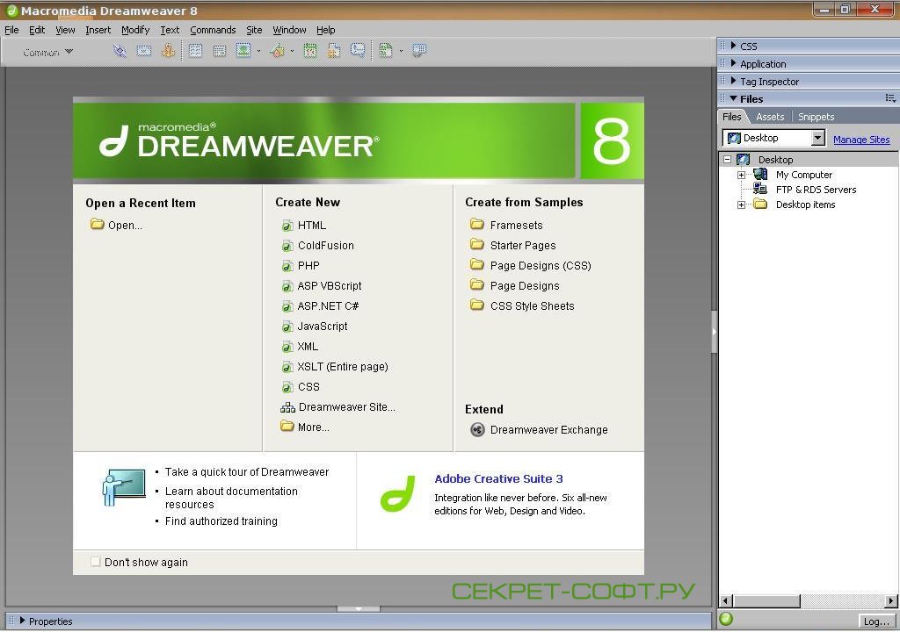Open the Media icon dropdown arrow
This screenshot has height=632, width=900.
coord(292,52)
